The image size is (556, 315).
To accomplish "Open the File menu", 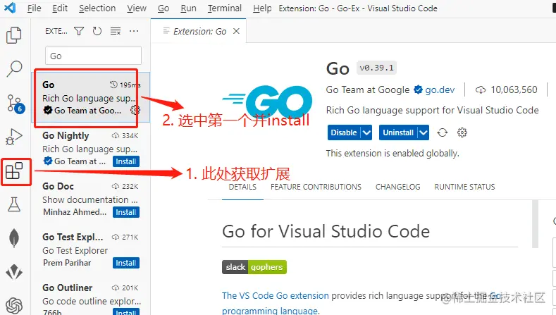I will [x=34, y=8].
